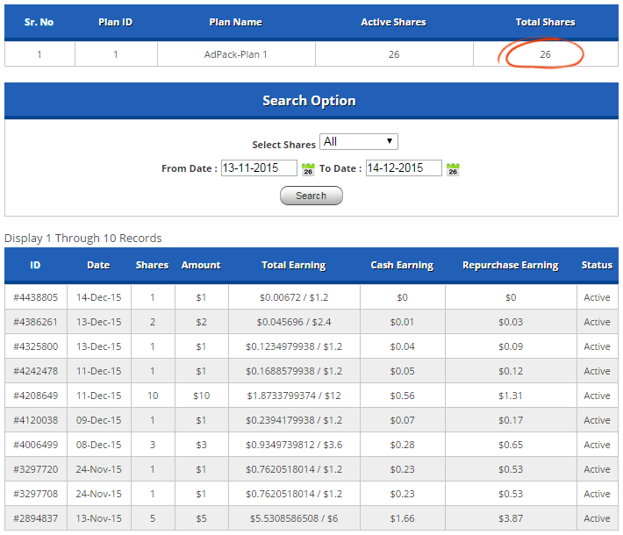Click repurchase earning $0.17
Screen dimensions: 623x535
511,420
